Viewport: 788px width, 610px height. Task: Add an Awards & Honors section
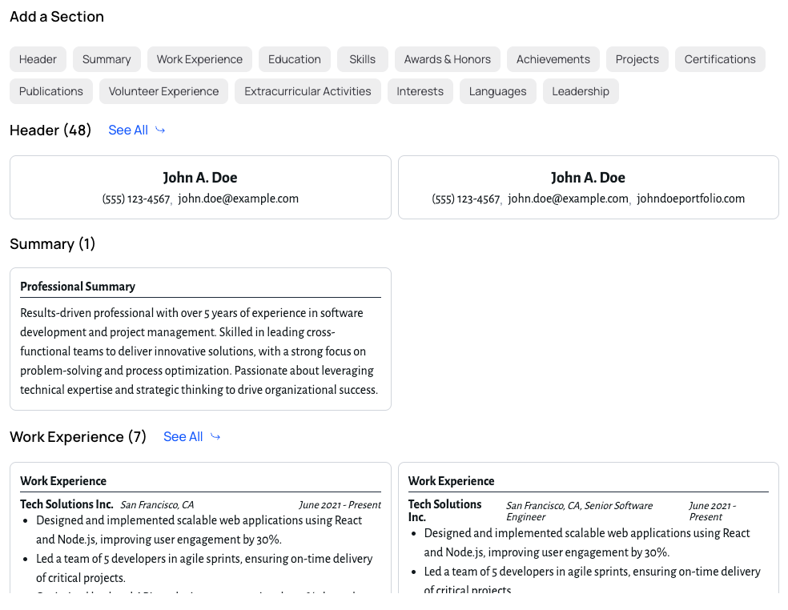pos(447,58)
